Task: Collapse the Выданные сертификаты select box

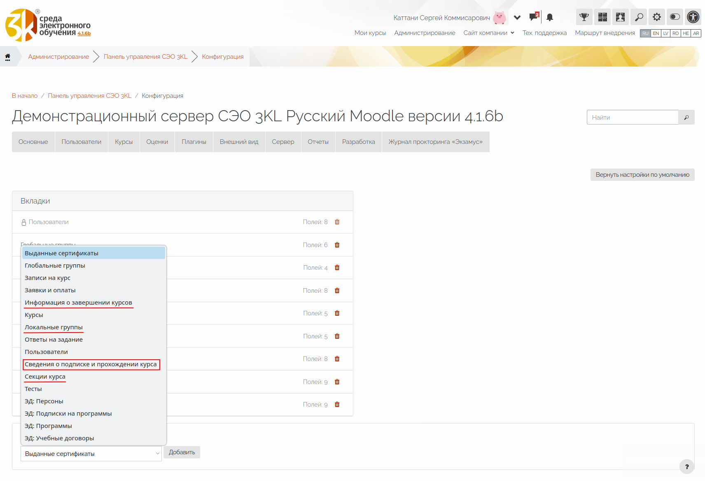Action: coord(91,454)
